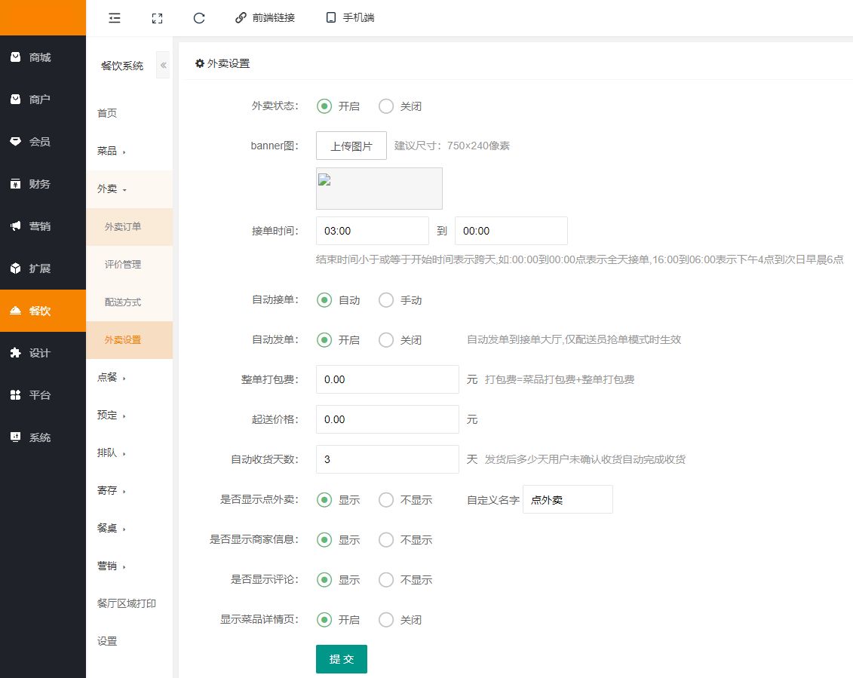Select 手动 for 自动接单
Screen dimensions: 853x678
[x=387, y=300]
